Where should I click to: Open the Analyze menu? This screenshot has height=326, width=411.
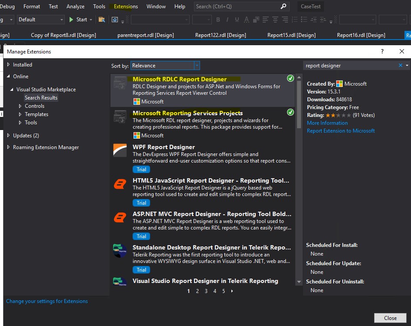click(x=76, y=6)
